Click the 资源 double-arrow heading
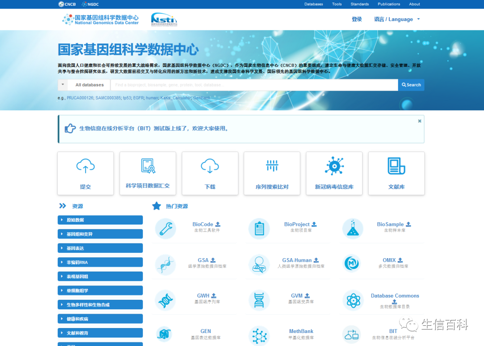Viewport: 484px width, 346px height. 71,206
